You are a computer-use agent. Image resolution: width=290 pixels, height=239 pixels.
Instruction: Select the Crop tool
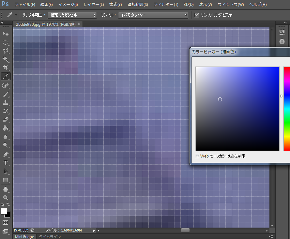point(6,68)
